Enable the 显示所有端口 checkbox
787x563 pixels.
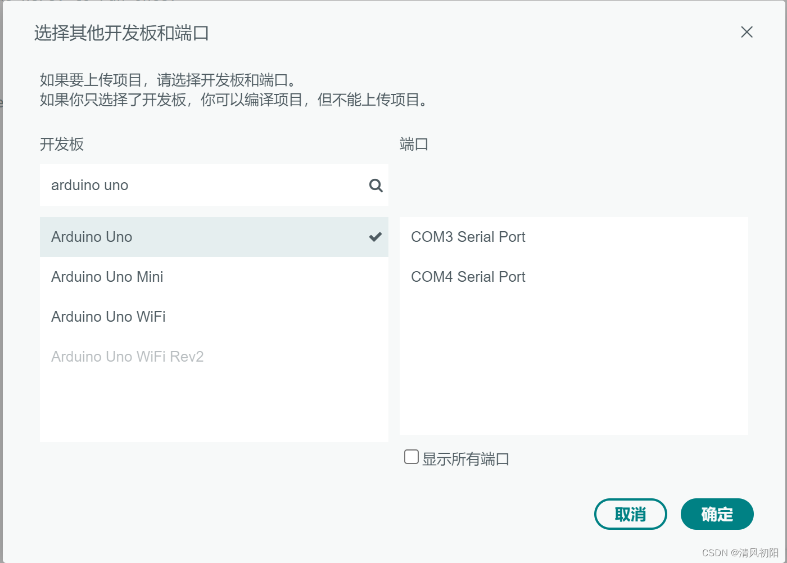pyautogui.click(x=411, y=457)
